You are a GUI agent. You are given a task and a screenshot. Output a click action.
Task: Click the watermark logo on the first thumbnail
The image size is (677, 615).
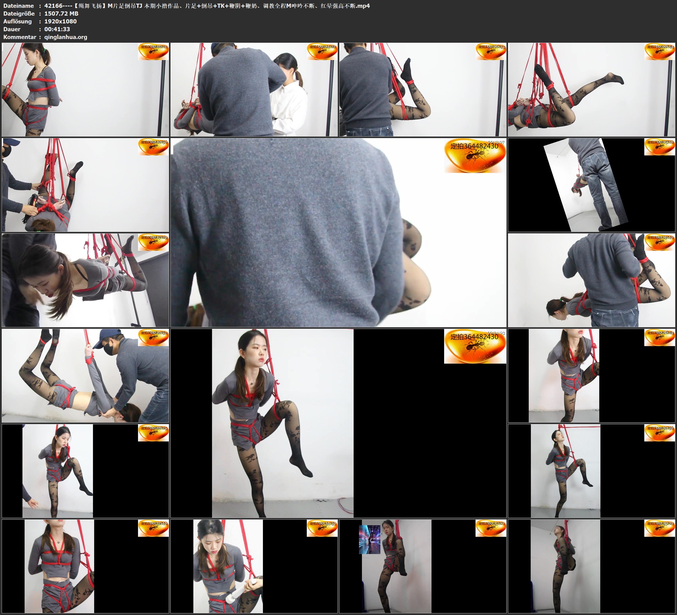pyautogui.click(x=153, y=51)
